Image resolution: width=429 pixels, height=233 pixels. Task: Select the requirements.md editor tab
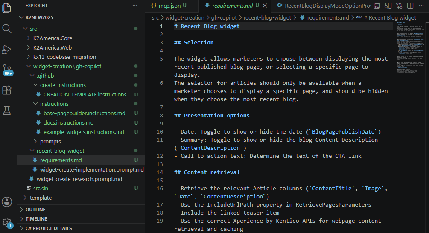pos(232,6)
